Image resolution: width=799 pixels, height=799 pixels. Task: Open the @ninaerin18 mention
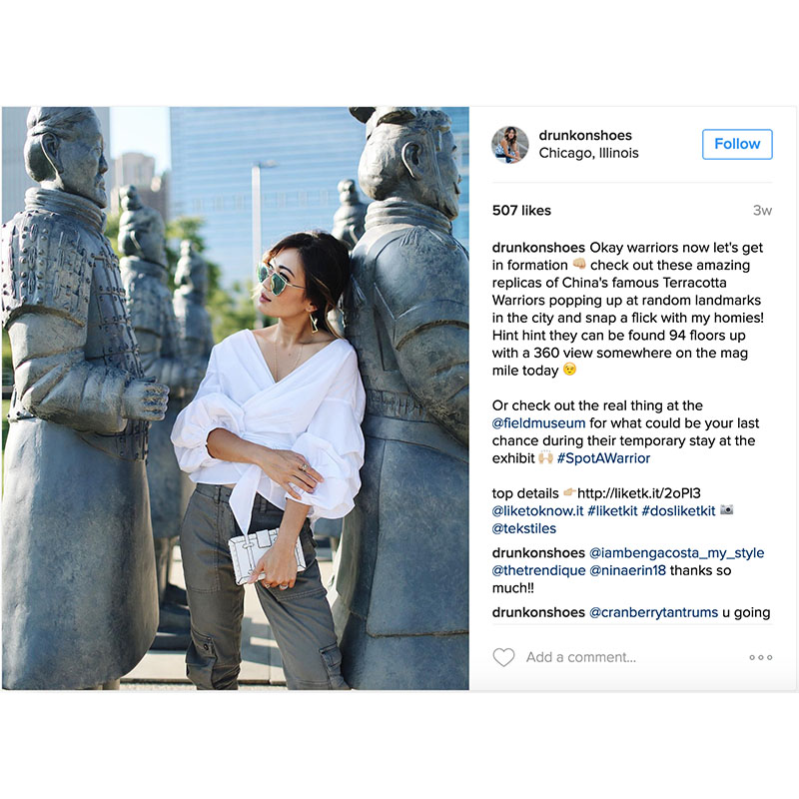[627, 570]
